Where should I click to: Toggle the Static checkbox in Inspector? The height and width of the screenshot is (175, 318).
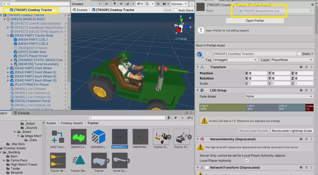point(299,54)
